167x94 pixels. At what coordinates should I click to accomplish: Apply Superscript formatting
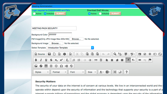pos(61,60)
